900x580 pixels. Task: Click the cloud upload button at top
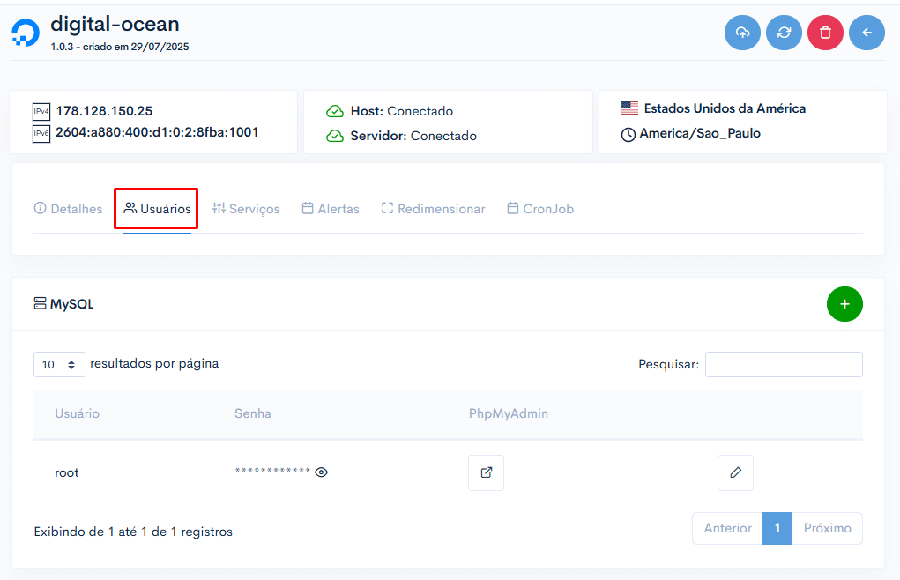tap(742, 33)
